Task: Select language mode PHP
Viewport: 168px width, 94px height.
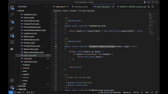Action: [x=147, y=92]
